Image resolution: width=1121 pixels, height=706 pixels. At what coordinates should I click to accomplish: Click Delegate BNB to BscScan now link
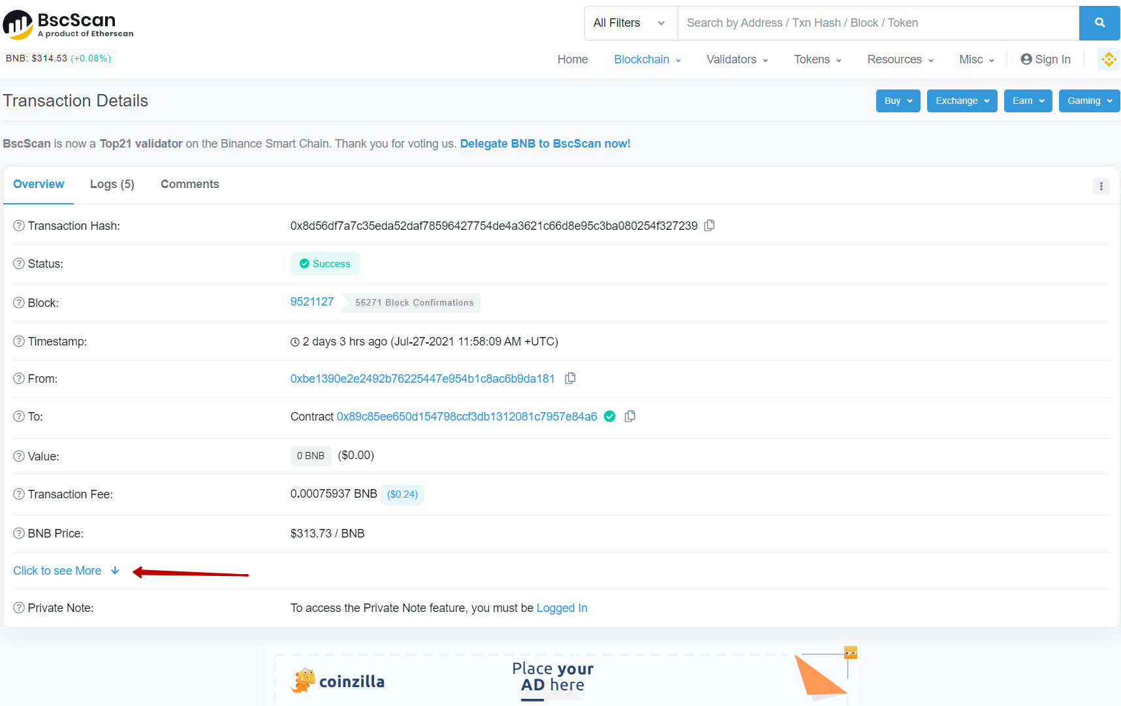(545, 144)
